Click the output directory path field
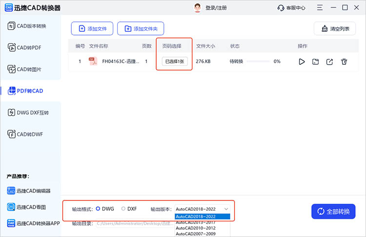366x237 pixels. point(135,223)
